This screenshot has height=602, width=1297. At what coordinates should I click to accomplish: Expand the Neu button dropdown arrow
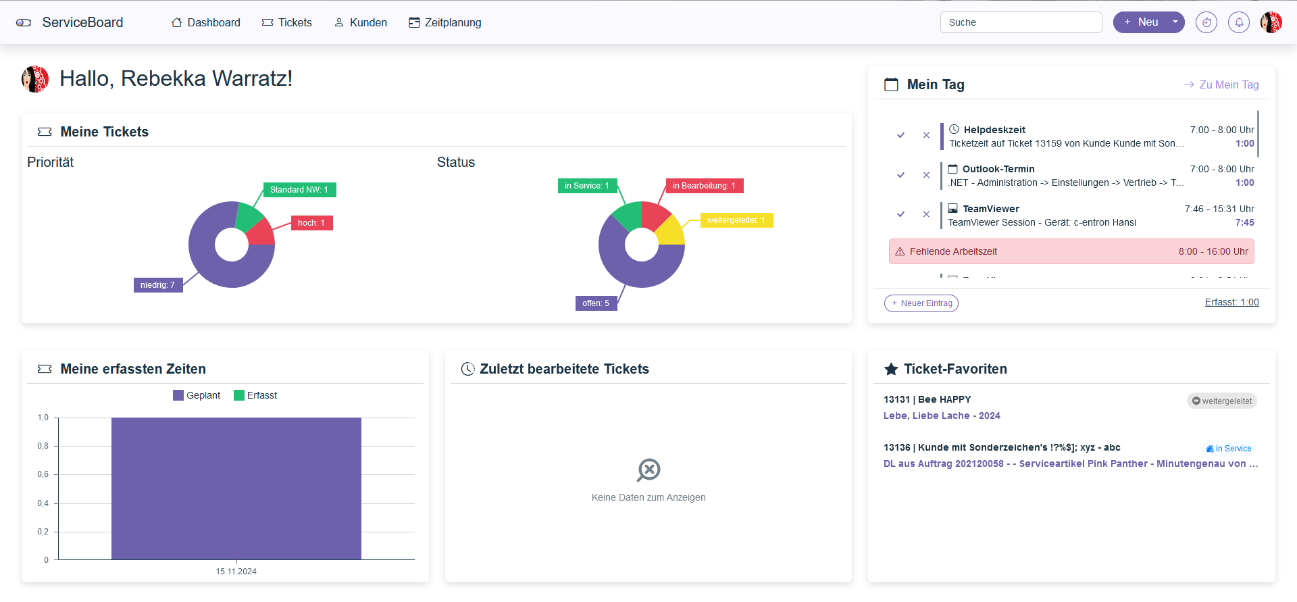click(1175, 22)
